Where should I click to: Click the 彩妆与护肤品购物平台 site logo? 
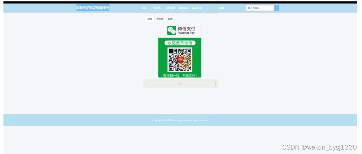(x=93, y=8)
